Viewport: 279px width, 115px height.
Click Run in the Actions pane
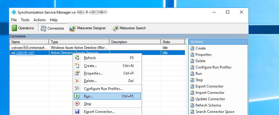coord(199,74)
